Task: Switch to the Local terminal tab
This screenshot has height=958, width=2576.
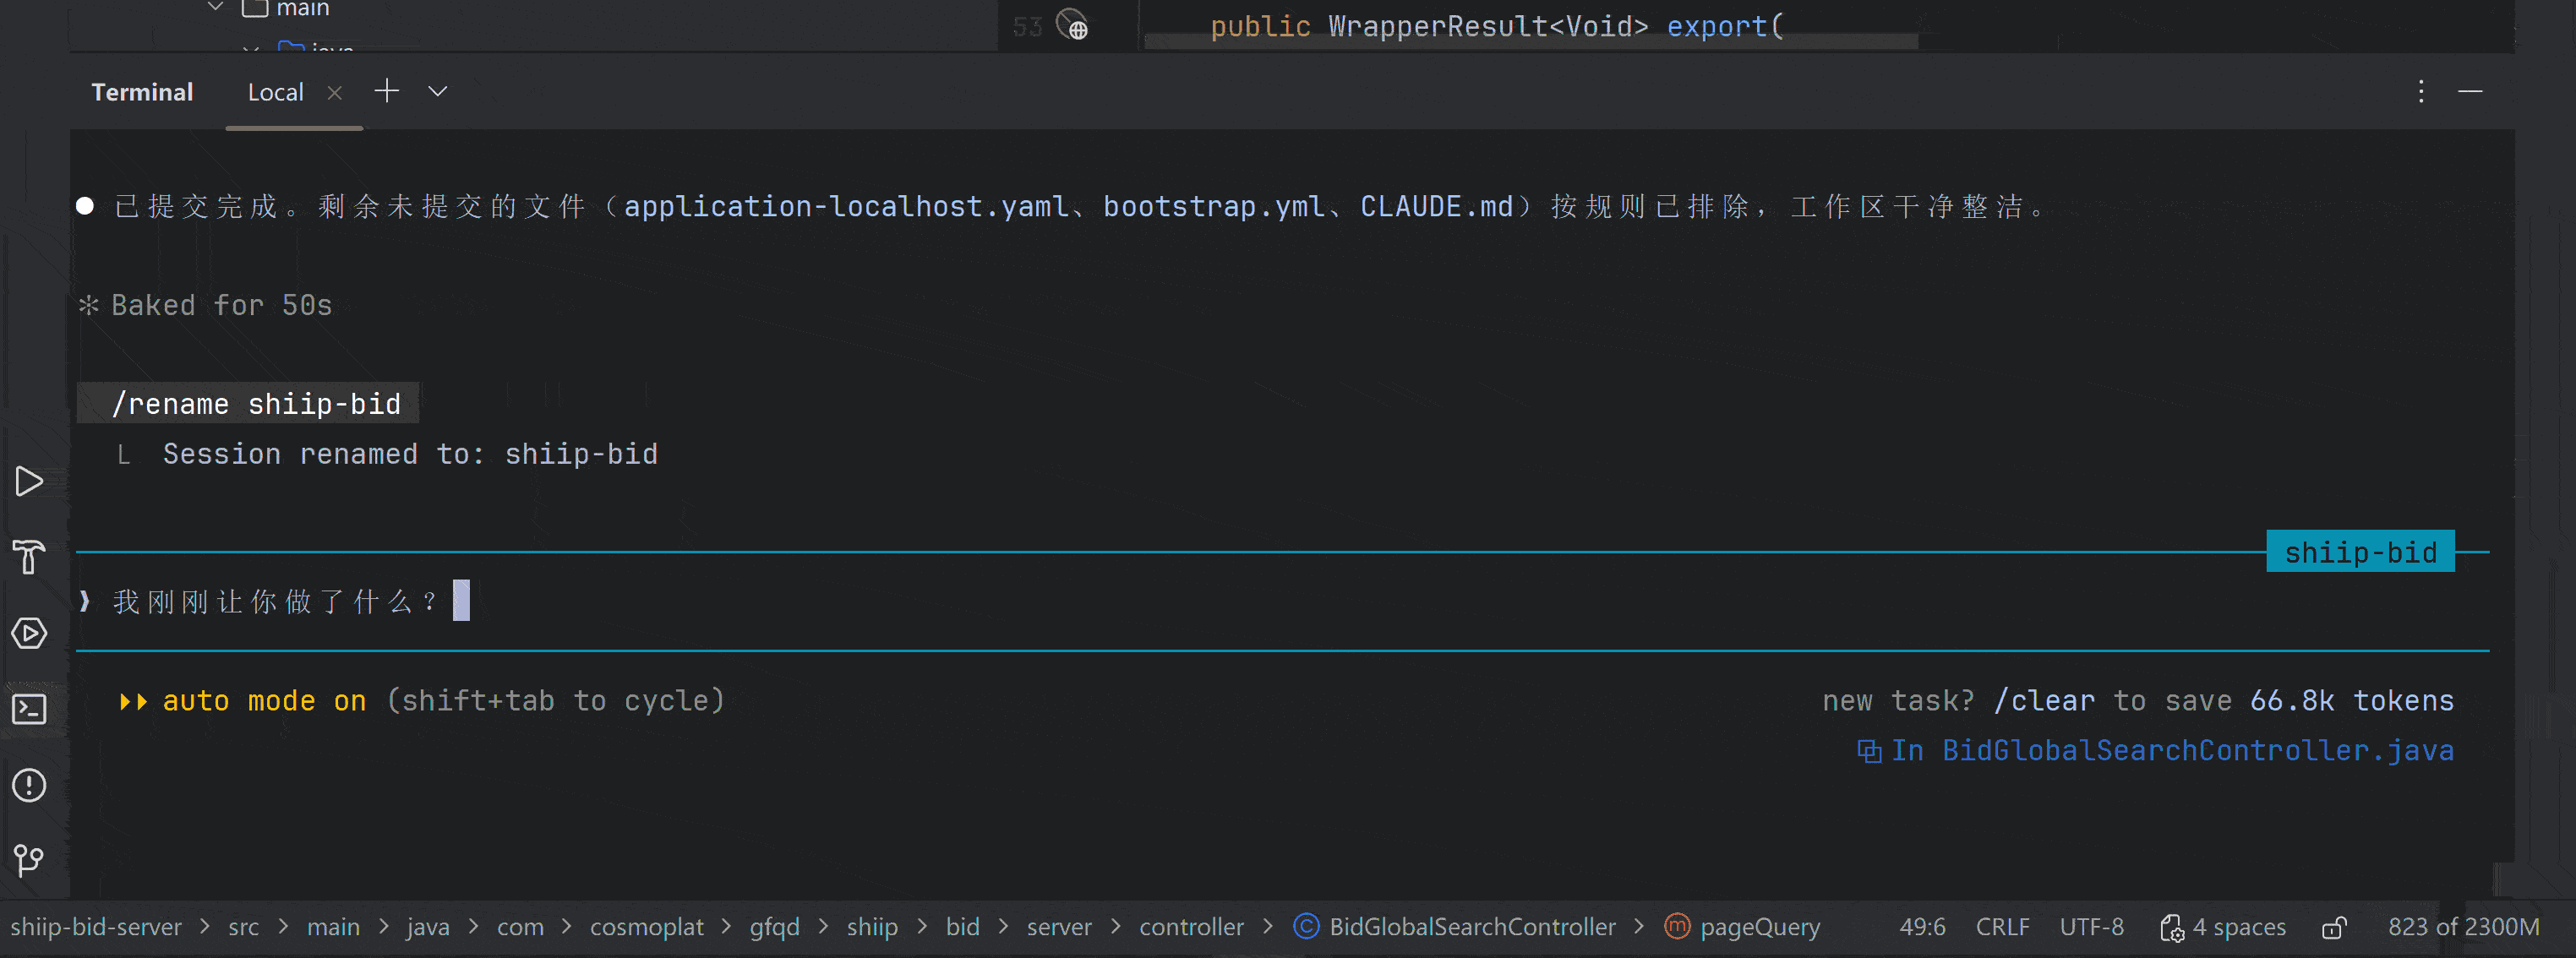Action: click(x=276, y=92)
